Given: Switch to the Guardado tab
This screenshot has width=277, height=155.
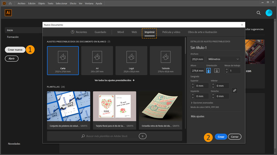Looking at the screenshot, I should click(100, 32).
